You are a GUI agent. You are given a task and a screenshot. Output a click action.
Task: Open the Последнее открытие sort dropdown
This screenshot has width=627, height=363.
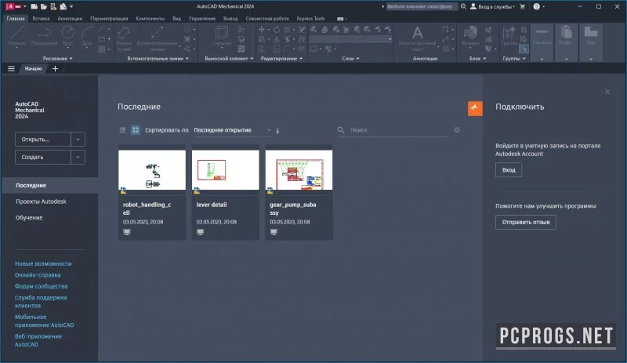[232, 130]
